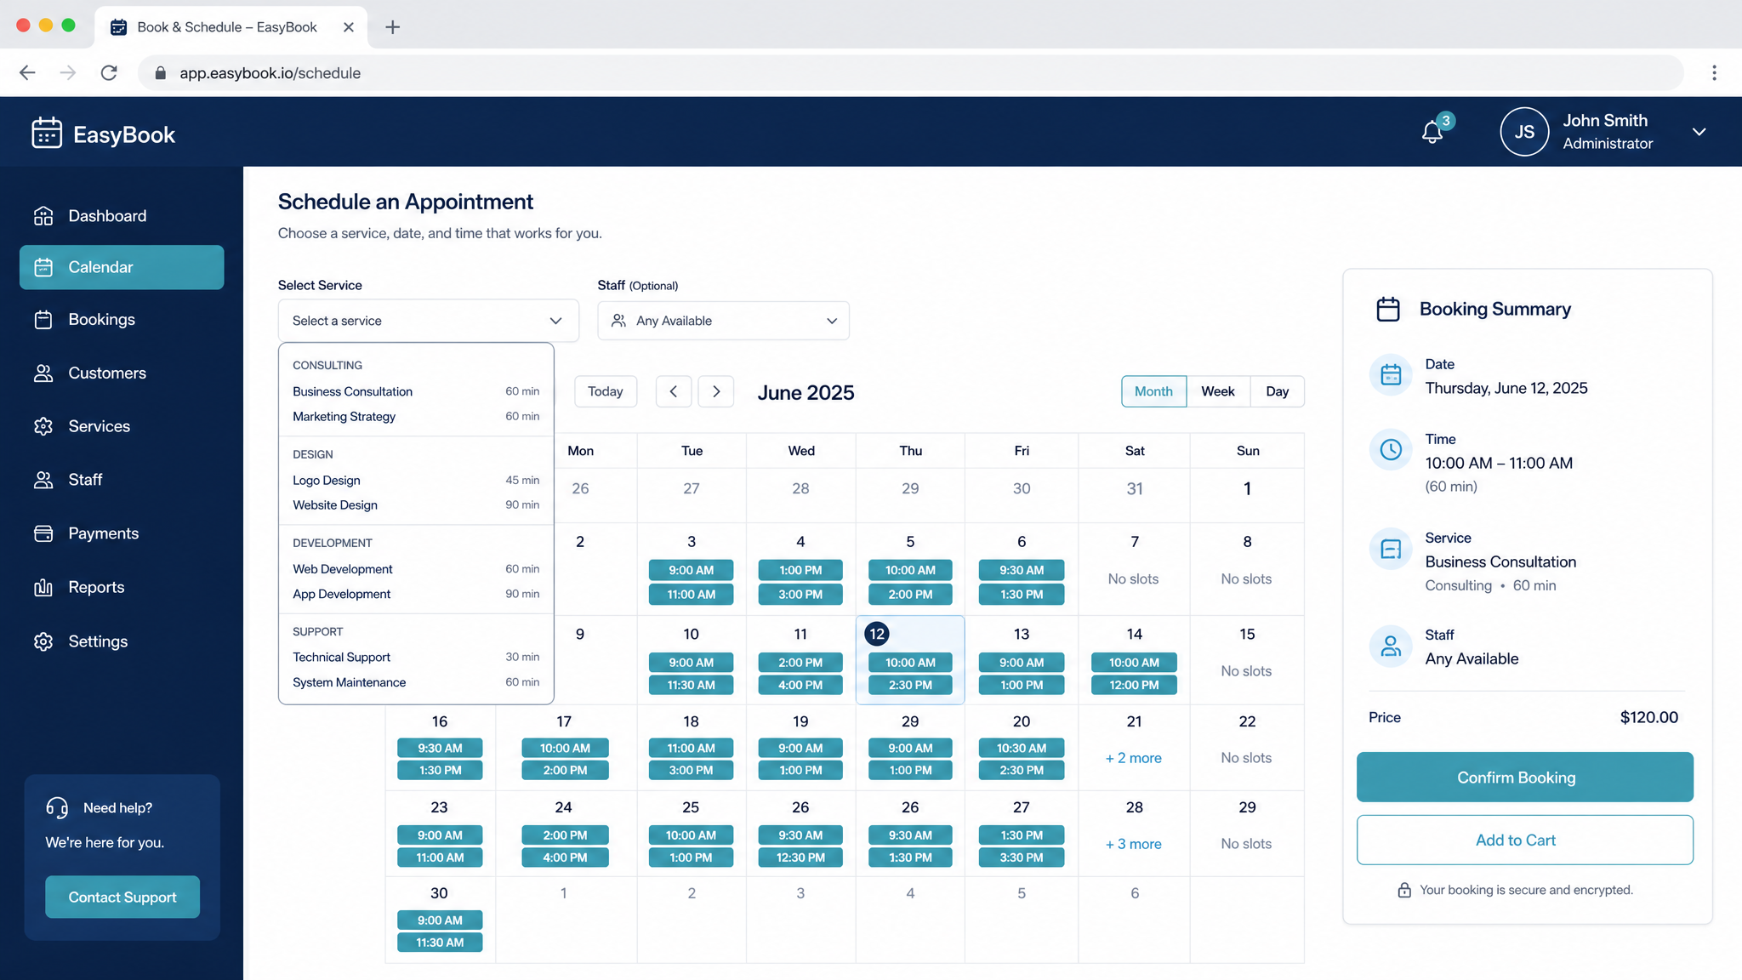Click the address bar padlock icon

(160, 73)
